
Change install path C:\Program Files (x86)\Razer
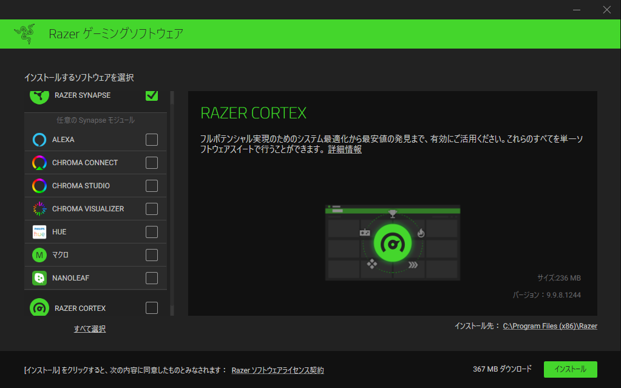(x=550, y=326)
